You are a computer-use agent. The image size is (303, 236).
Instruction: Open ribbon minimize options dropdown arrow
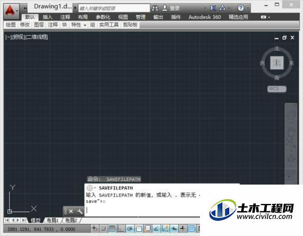tap(269, 18)
